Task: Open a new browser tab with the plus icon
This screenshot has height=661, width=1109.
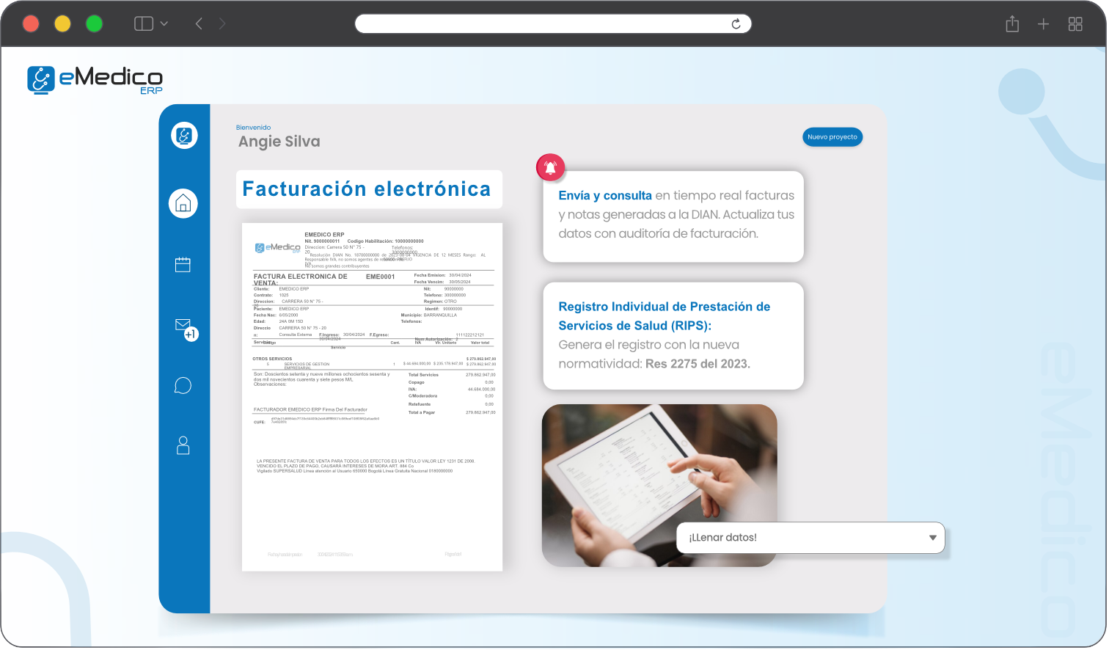Action: 1043,24
